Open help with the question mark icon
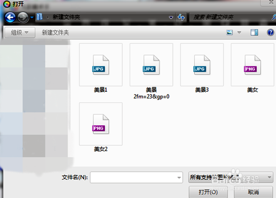276x198 pixels. [x=270, y=32]
